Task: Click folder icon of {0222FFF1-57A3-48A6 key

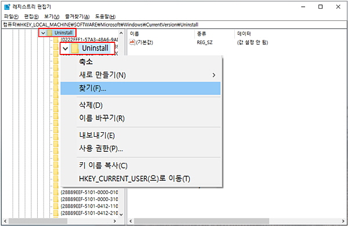Action: pyautogui.click(x=56, y=40)
